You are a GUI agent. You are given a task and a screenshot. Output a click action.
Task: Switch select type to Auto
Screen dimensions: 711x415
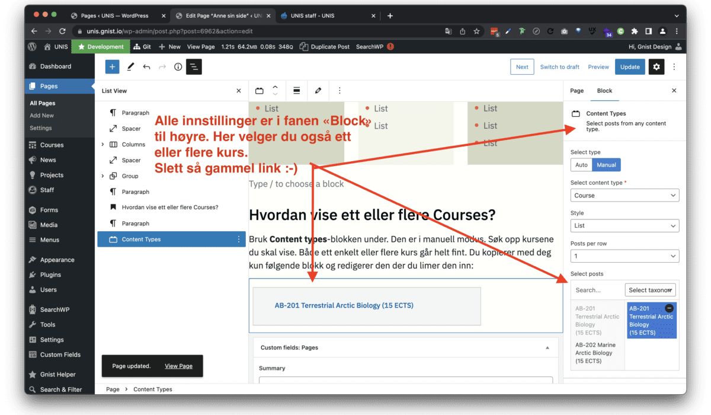click(x=581, y=165)
